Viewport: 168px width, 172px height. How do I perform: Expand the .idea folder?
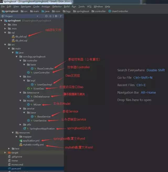pos(5,25)
